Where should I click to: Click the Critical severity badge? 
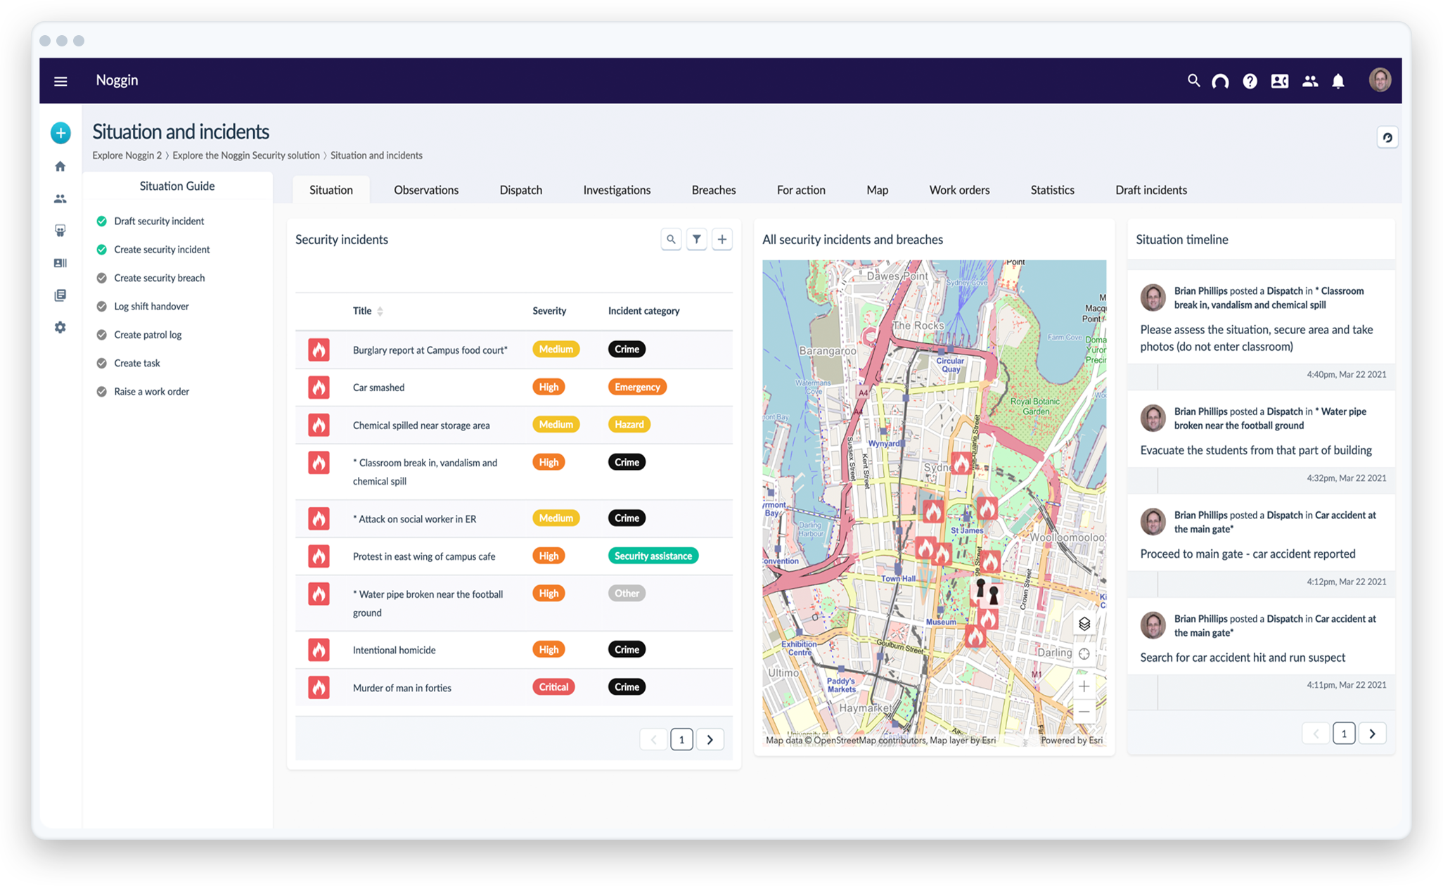click(553, 687)
